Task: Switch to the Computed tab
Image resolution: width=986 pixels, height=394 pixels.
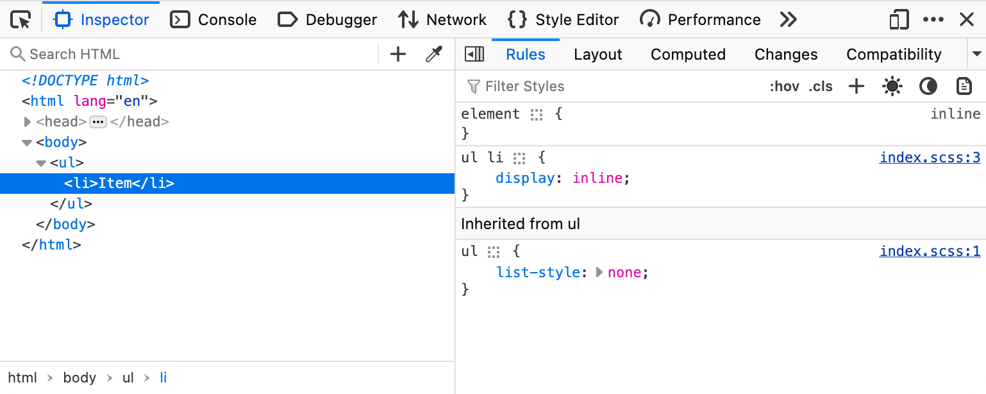Action: 688,54
